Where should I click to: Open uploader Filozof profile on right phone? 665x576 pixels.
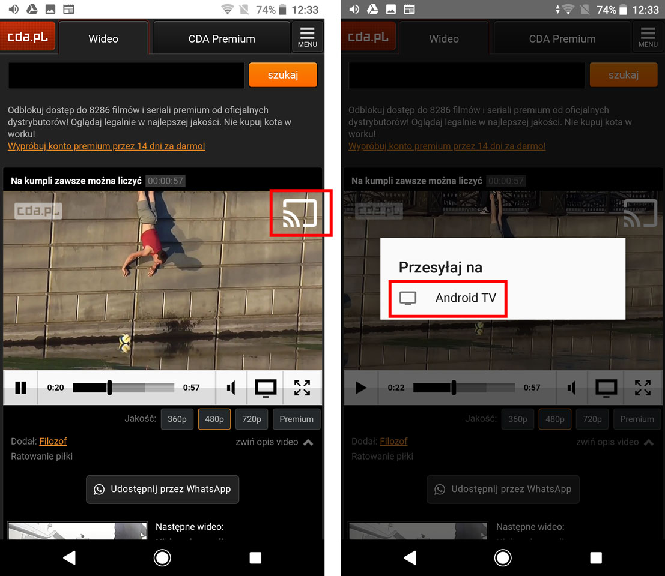click(x=393, y=442)
